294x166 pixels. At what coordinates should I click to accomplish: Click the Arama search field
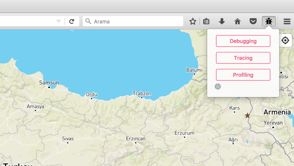(133, 21)
